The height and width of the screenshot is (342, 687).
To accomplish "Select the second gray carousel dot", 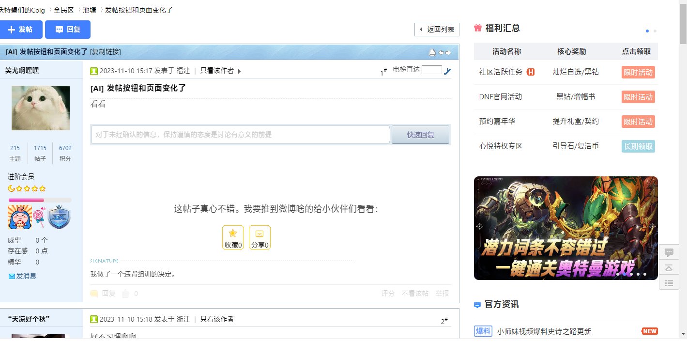I will [x=655, y=31].
